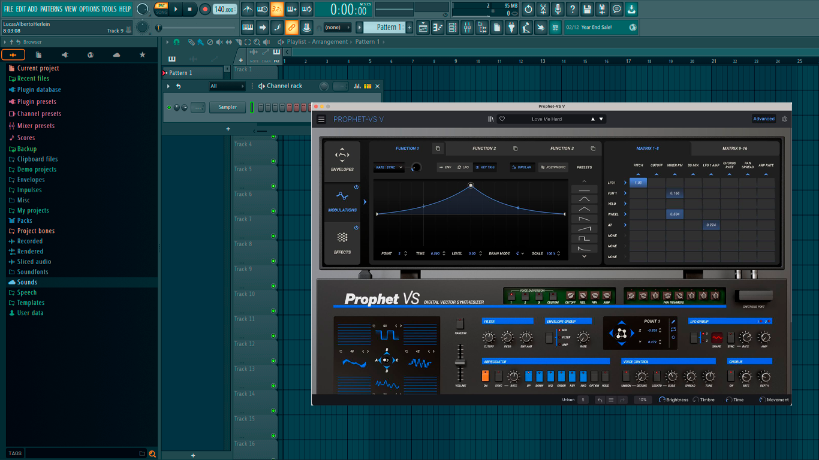Toggle the Polyphonic option
819x460 pixels.
553,167
